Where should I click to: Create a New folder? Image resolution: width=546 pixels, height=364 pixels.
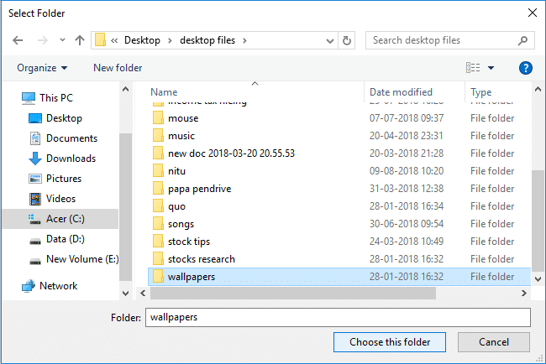118,68
